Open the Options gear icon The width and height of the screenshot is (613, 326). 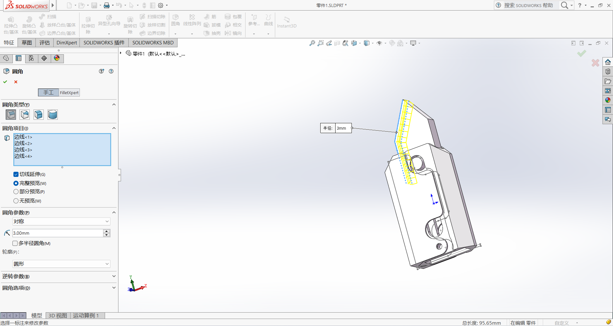161,5
